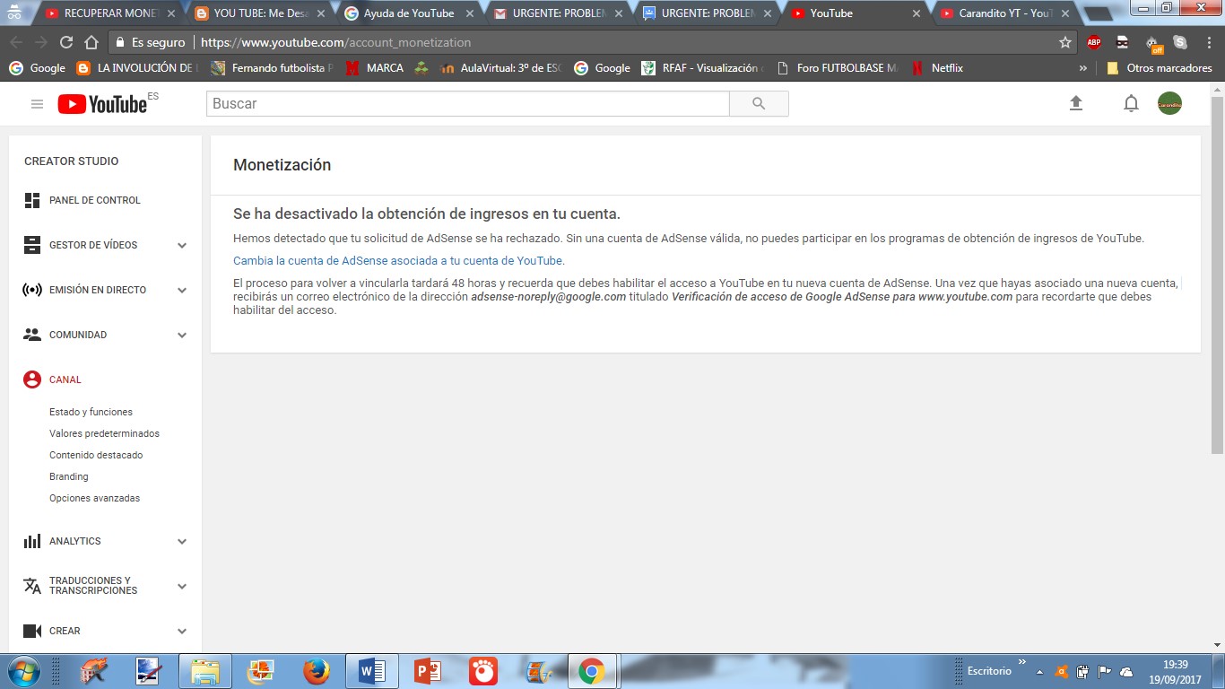The height and width of the screenshot is (689, 1225).
Task: Open the Chrome three-dot menu
Action: (x=1207, y=42)
